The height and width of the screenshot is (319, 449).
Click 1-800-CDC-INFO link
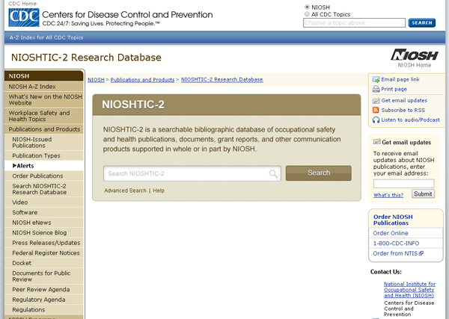pyautogui.click(x=396, y=244)
